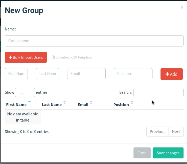Screen dimensions: 187x164
Task: Click the Download CSV Template file icon
Action: [53, 57]
